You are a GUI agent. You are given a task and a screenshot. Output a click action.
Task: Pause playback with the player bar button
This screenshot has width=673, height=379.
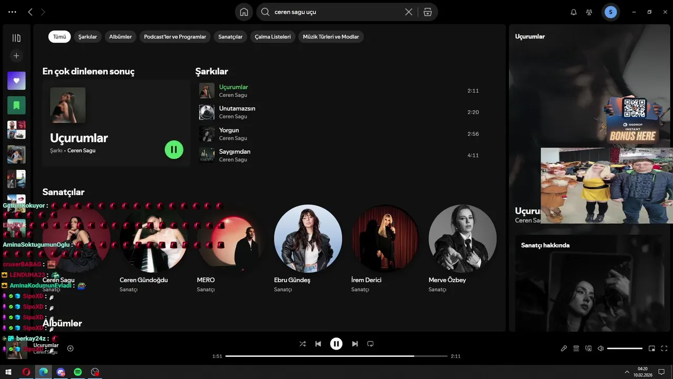[x=336, y=344]
